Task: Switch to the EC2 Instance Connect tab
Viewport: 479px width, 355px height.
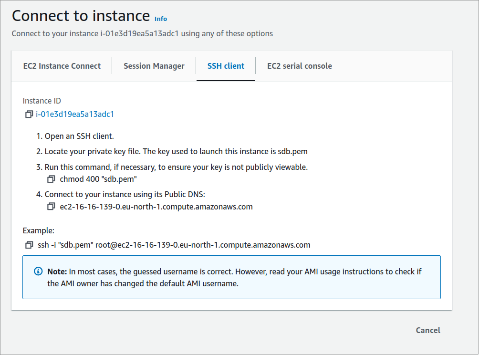Action: coord(62,66)
